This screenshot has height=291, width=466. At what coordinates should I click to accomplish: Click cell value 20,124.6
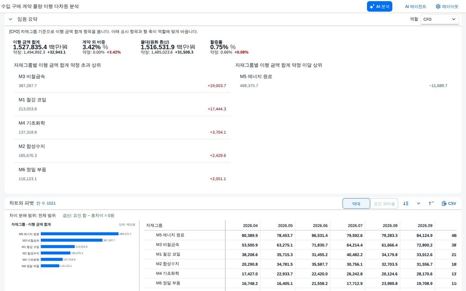pos(389,274)
